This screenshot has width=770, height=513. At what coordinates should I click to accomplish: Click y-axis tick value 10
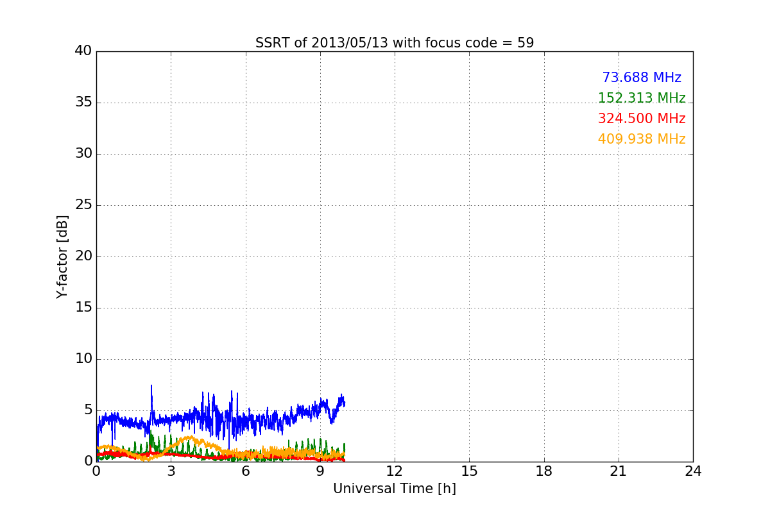tap(83, 359)
